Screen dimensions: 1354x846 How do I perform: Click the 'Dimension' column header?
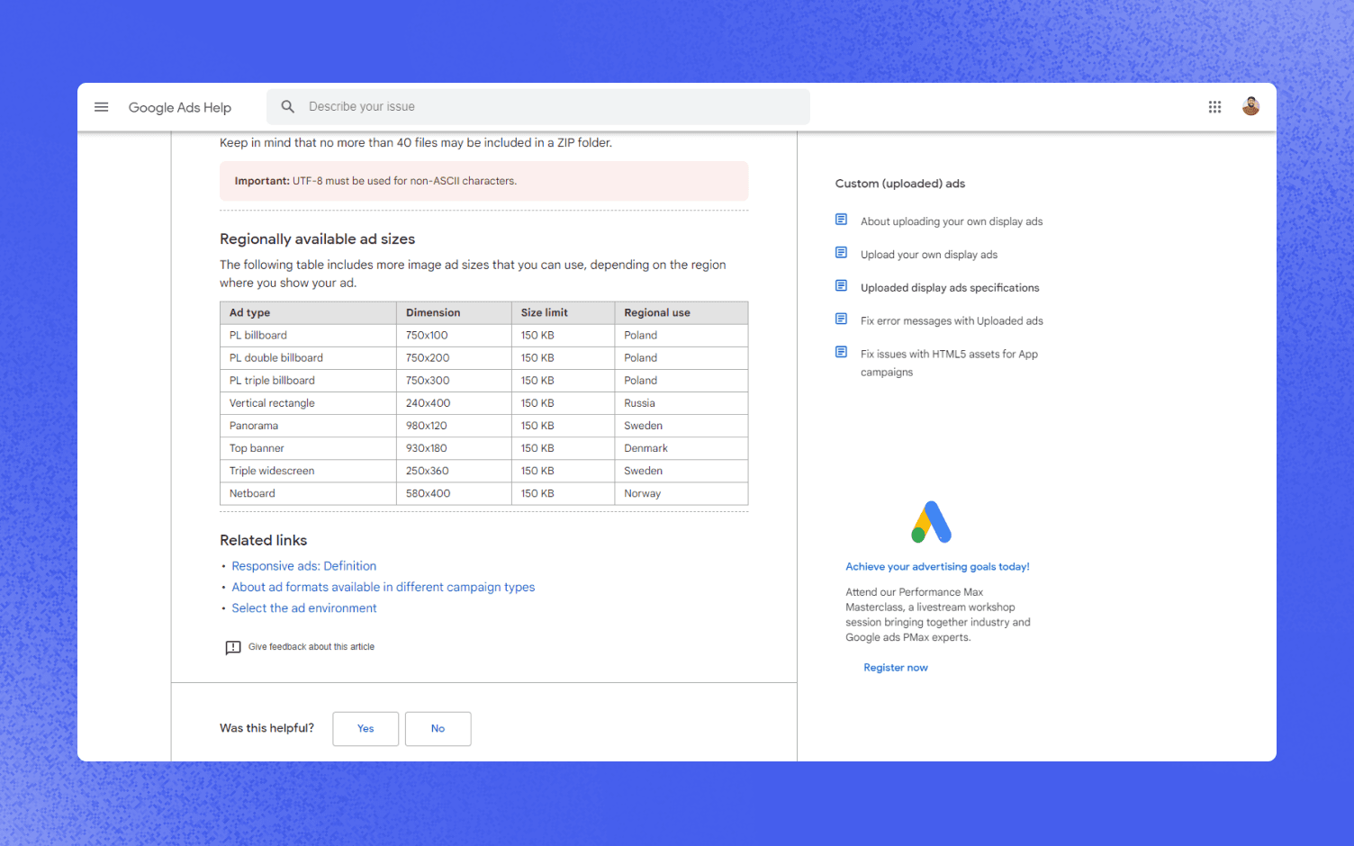click(454, 313)
